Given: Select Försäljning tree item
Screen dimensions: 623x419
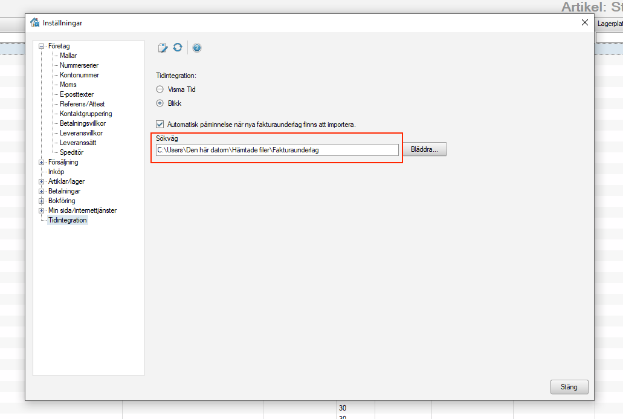Looking at the screenshot, I should (63, 162).
